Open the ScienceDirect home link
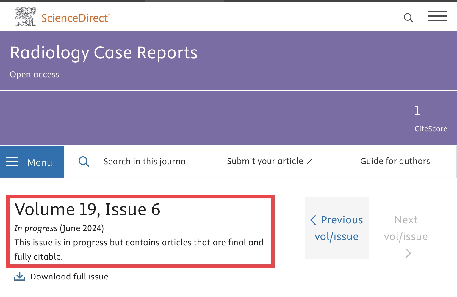Viewport: 457px width, 297px height. pyautogui.click(x=76, y=18)
